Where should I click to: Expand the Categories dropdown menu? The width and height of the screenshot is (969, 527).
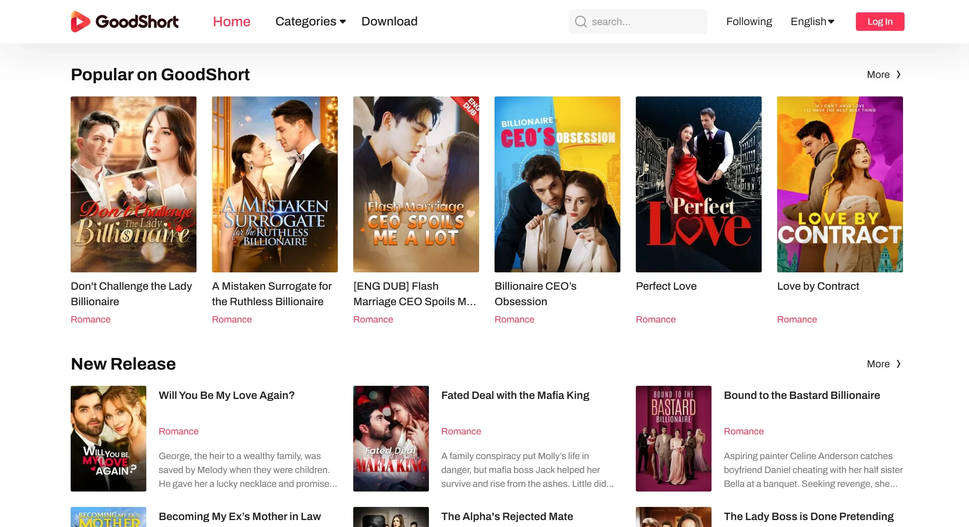coord(310,22)
